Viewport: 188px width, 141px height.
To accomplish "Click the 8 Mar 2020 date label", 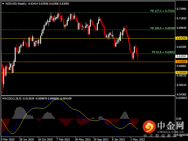I will pyautogui.click(x=8, y=139).
